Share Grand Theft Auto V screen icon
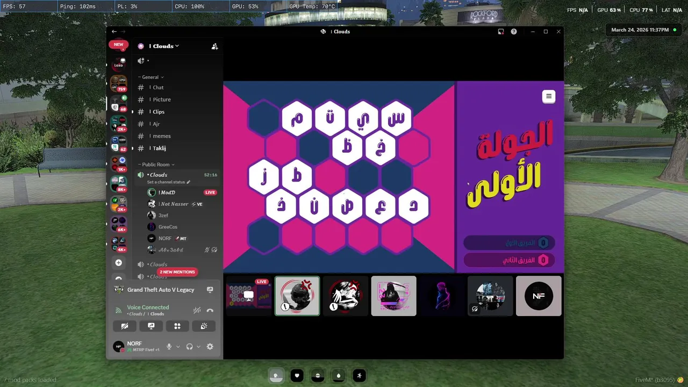 pos(210,290)
